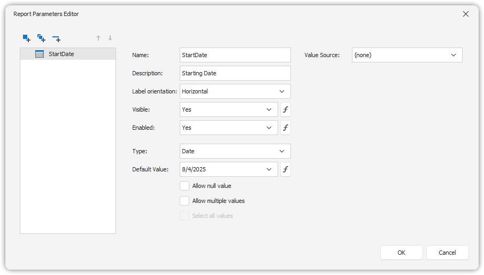Viewport: 484px width, 275px height.
Task: Click the Cancel button
Action: [447, 253]
